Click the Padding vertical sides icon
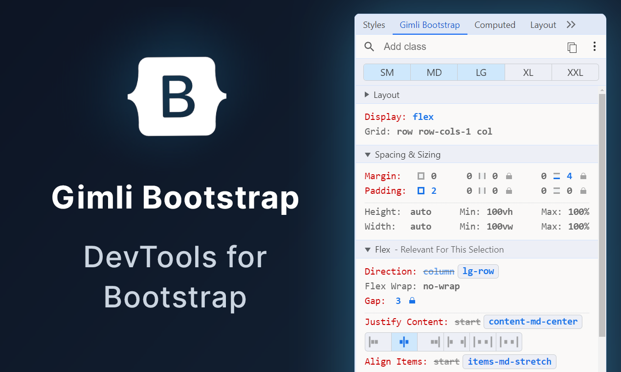 (557, 191)
